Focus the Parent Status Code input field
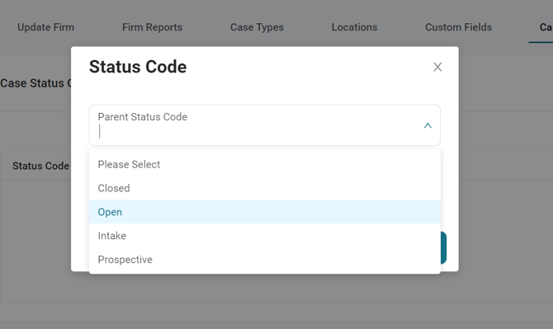 (x=264, y=125)
